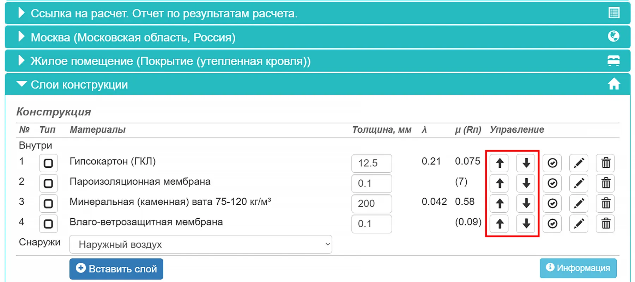
Task: Click the home icon in Слои конструкции header
Action: click(614, 84)
